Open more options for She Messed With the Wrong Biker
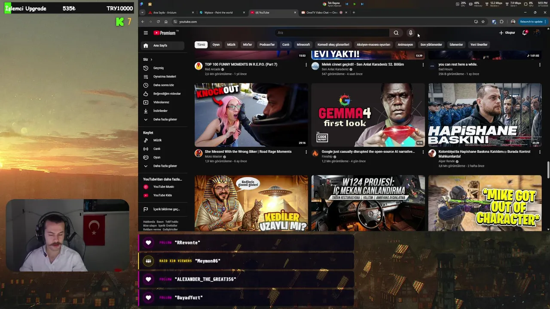 (306, 152)
